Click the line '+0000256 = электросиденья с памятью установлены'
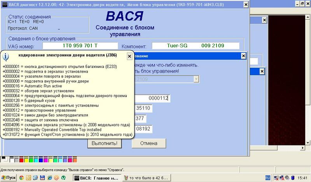 tap(51, 105)
